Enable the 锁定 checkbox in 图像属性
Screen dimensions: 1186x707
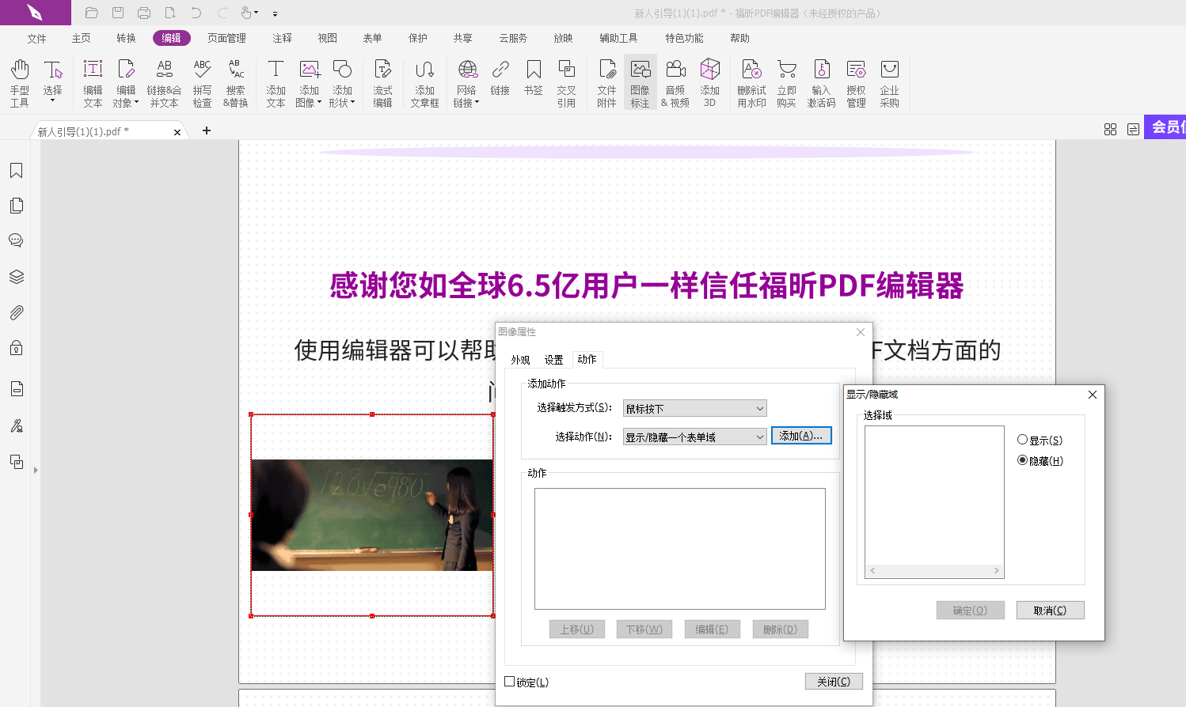[511, 681]
